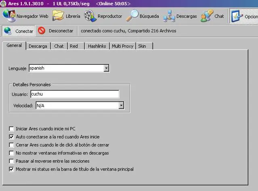The width and height of the screenshot is (258, 191).
Task: Click status text 'conectado como cuchu, Compartido 216 Archivos'
Action: point(128,31)
